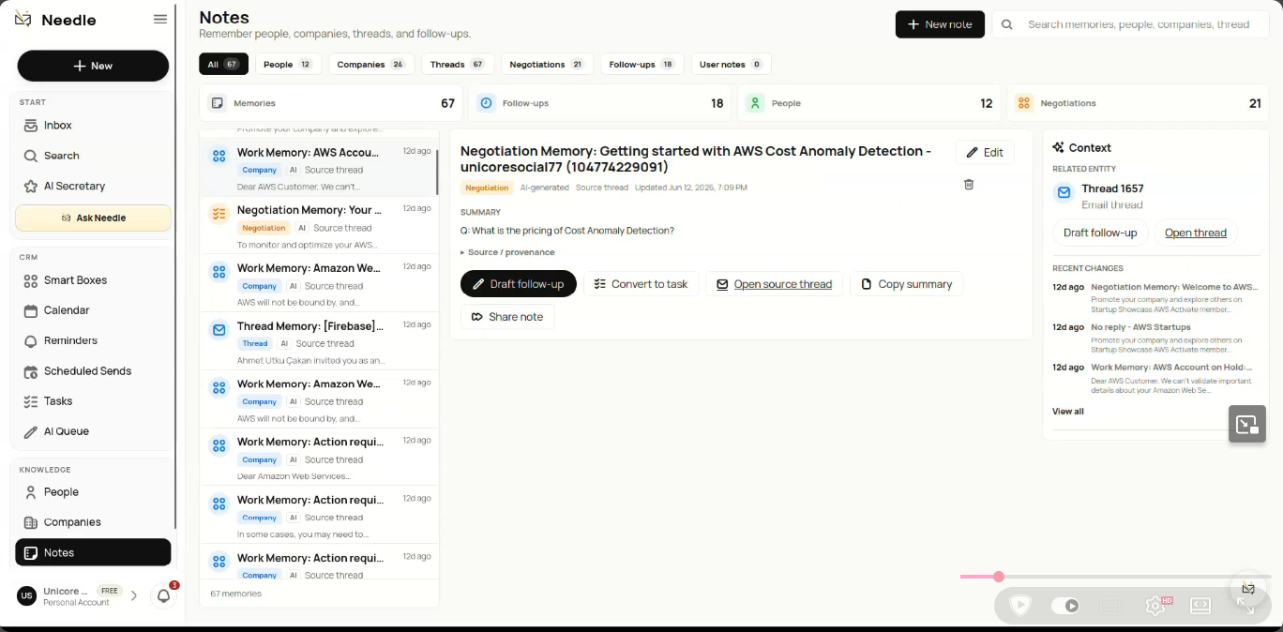Toggle the sidebar hamburger menu icon

(x=160, y=19)
